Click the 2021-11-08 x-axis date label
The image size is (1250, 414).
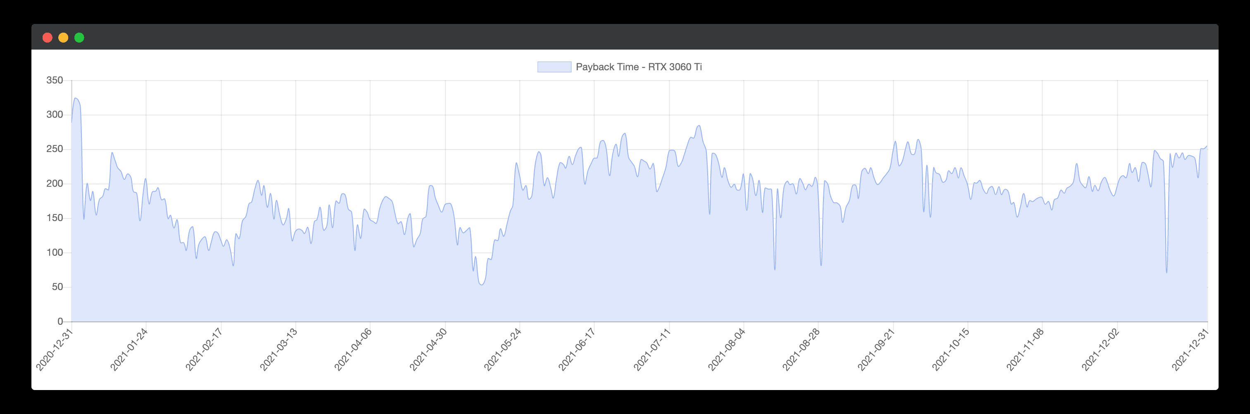pos(1025,350)
